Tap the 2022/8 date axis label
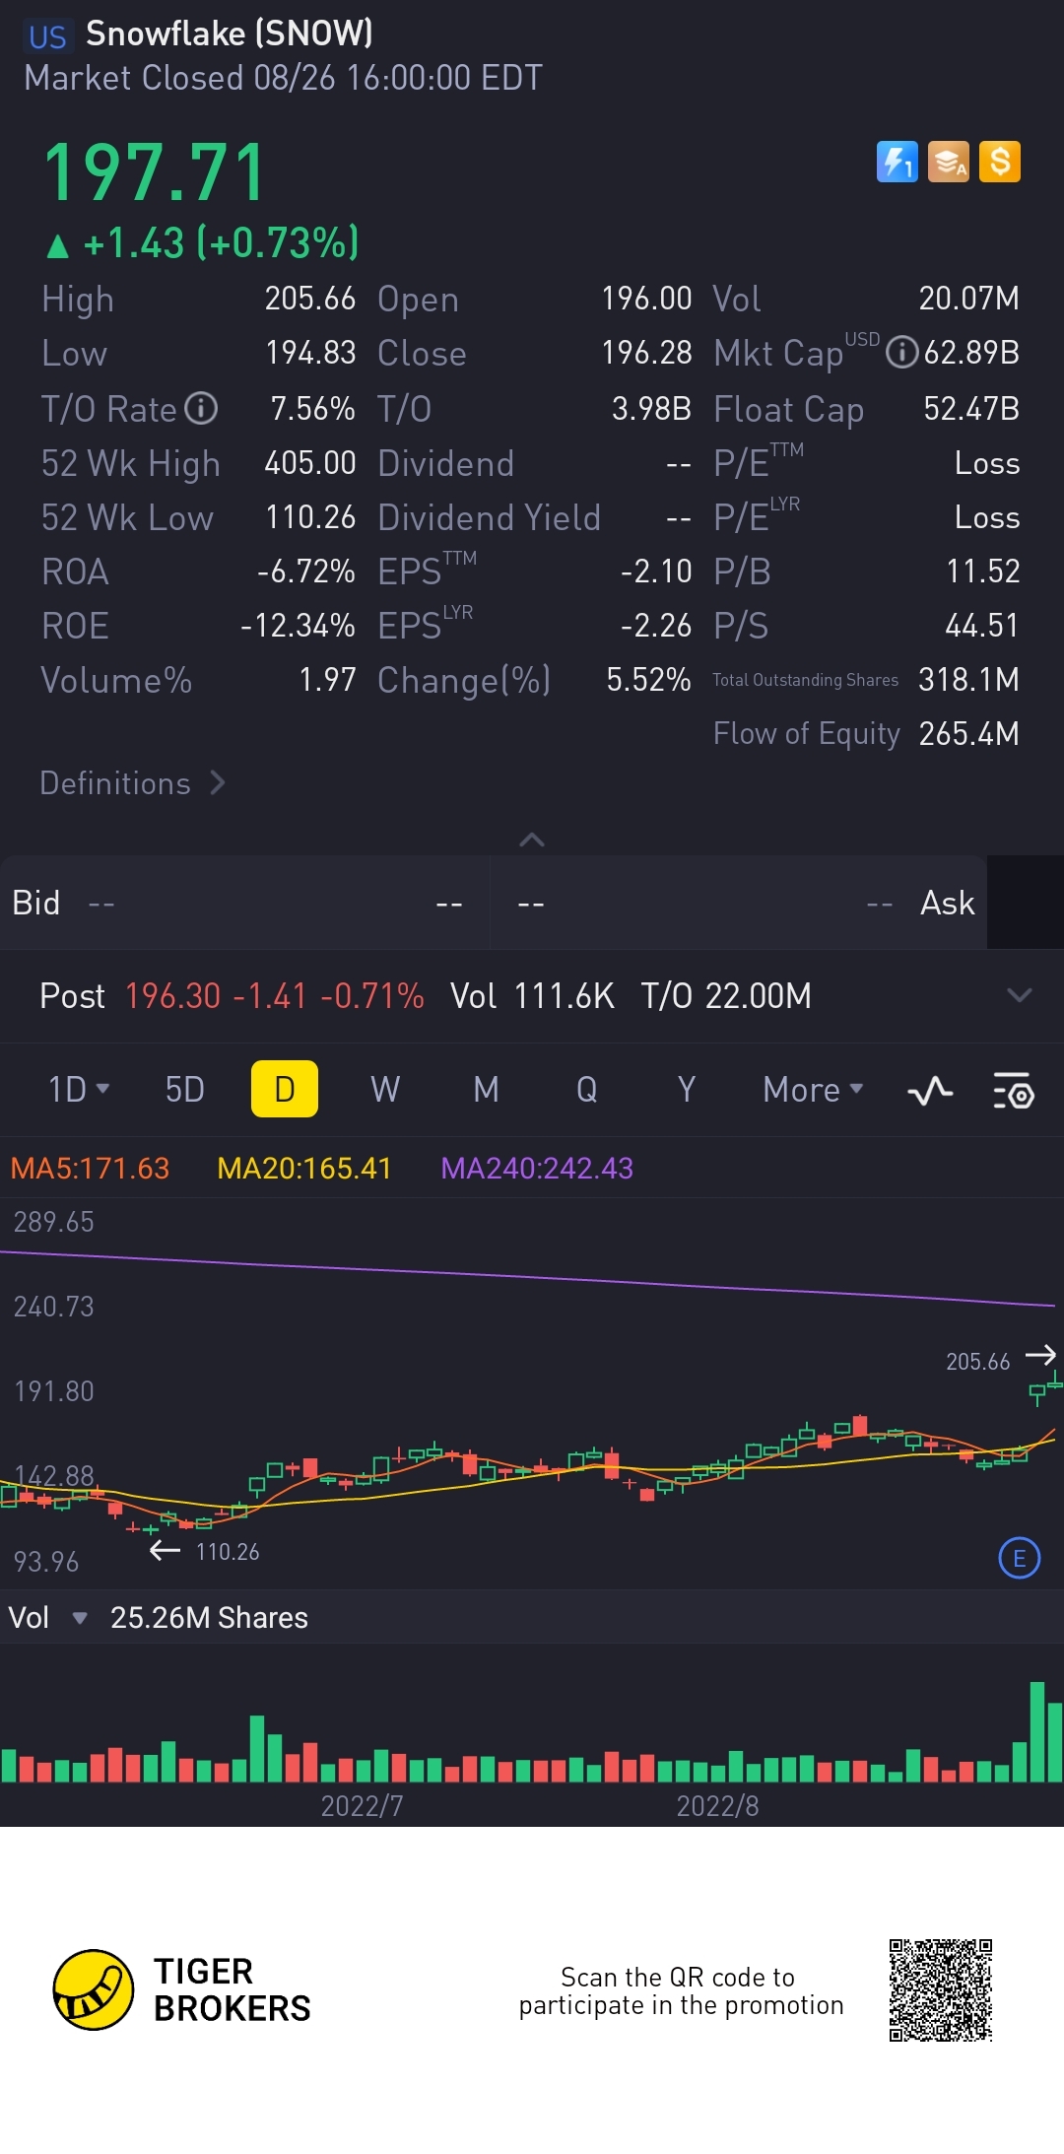This screenshot has height=2154, width=1064. click(717, 1806)
